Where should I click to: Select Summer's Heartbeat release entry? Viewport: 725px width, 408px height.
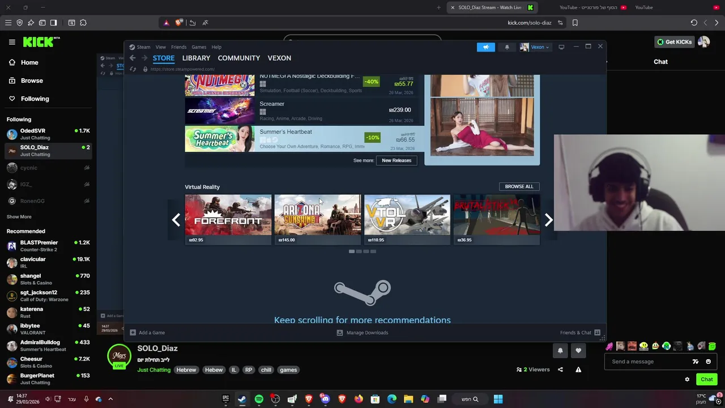304,139
